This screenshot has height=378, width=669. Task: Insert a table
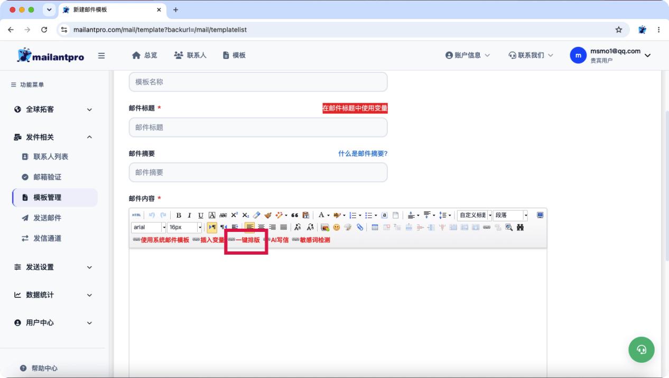tap(375, 227)
